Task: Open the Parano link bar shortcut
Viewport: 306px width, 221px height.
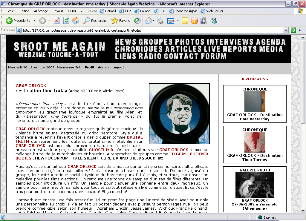Action: (142, 11)
